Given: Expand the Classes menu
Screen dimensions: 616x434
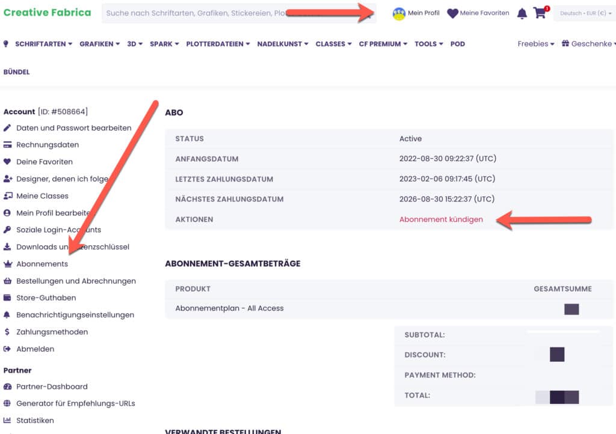Looking at the screenshot, I should pos(333,44).
